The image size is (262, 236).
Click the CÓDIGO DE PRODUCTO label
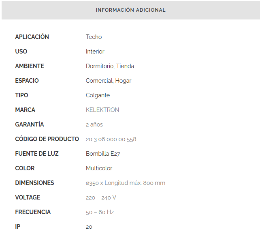coord(47,139)
